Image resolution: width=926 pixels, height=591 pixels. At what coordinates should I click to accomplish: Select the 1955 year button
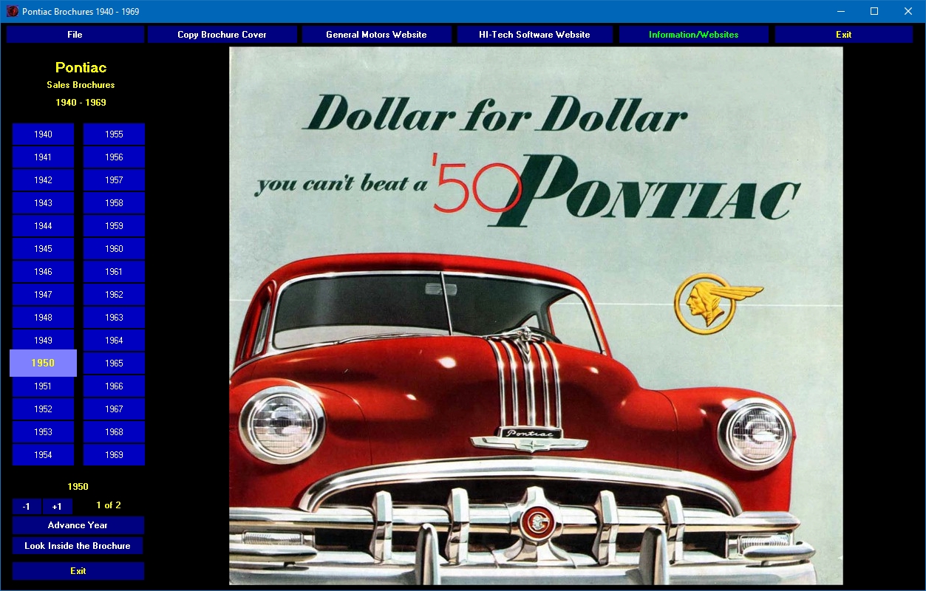(x=114, y=134)
